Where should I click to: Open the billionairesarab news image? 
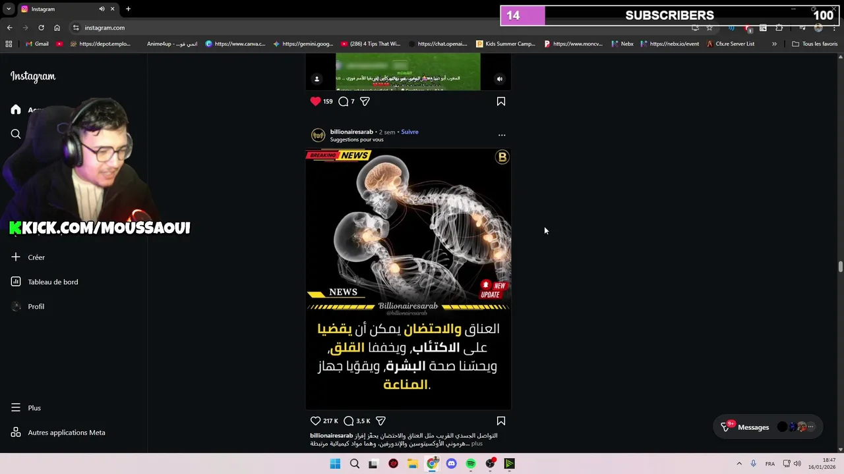click(x=408, y=280)
